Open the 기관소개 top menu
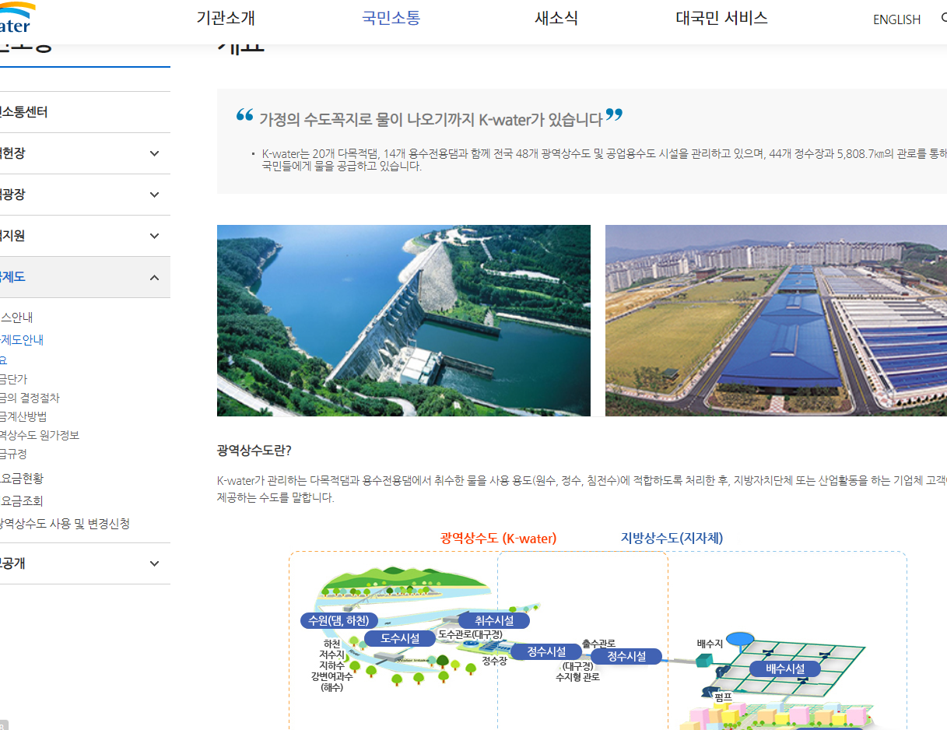Viewport: 947px width, 730px height. [x=226, y=18]
